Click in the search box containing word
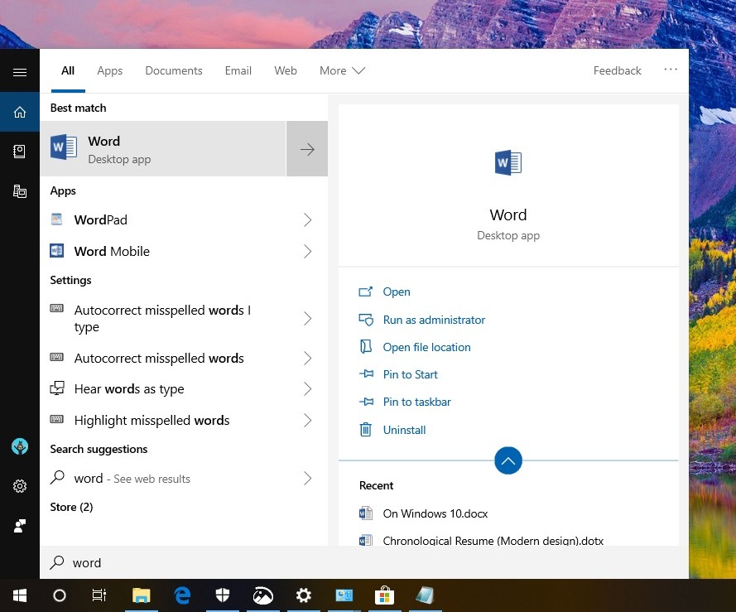Viewport: 736px width, 612px height. 363,562
